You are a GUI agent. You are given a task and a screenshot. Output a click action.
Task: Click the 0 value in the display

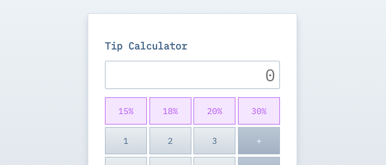click(x=270, y=75)
